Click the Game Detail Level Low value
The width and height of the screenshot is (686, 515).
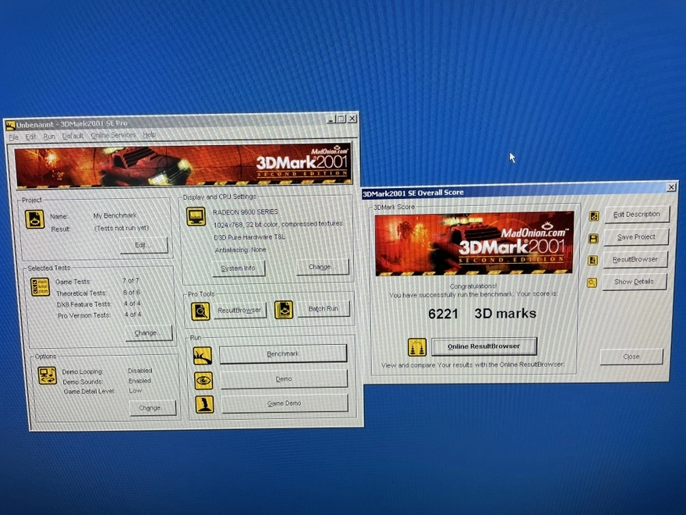[135, 391]
